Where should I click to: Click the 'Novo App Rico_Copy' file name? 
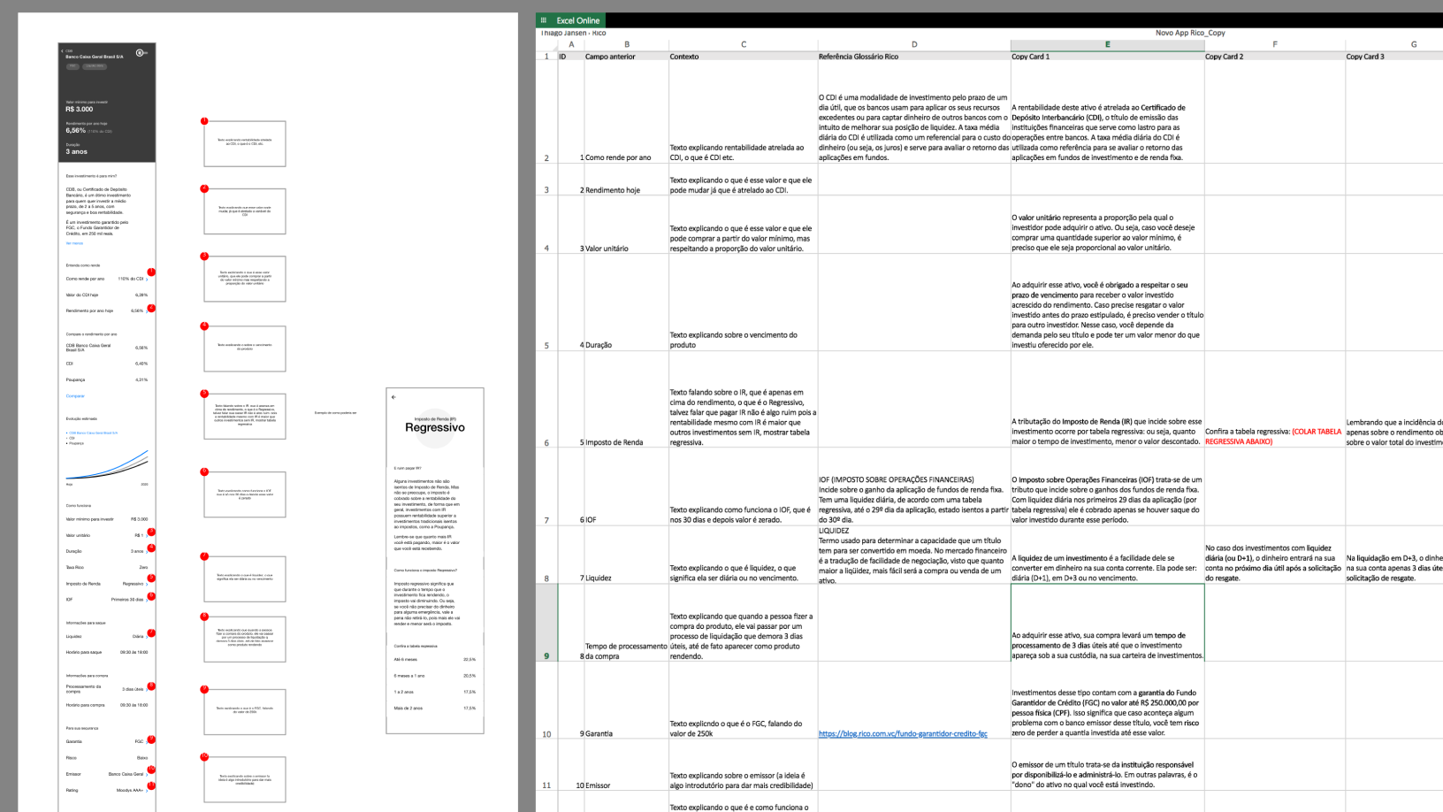pyautogui.click(x=1190, y=33)
